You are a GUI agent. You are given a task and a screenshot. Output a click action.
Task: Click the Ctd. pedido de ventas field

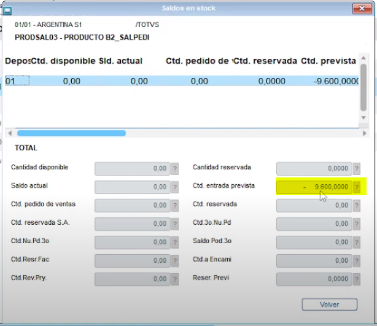point(133,206)
